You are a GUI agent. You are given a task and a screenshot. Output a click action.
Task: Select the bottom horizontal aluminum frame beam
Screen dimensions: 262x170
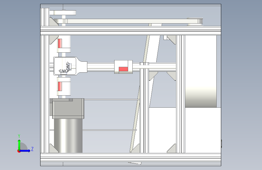(x=131, y=157)
